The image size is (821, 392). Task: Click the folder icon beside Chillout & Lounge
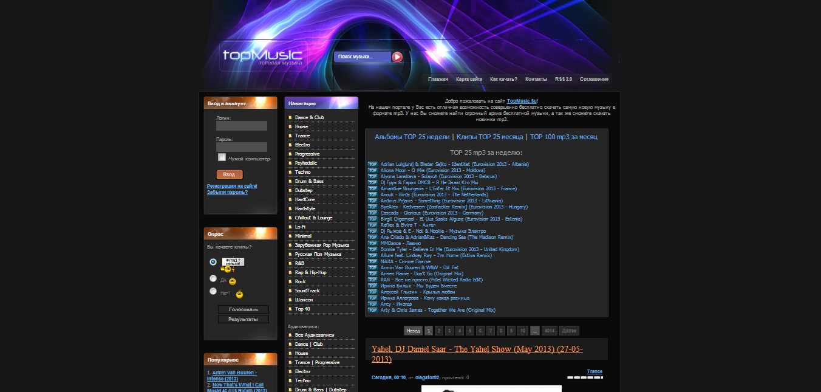click(x=290, y=218)
